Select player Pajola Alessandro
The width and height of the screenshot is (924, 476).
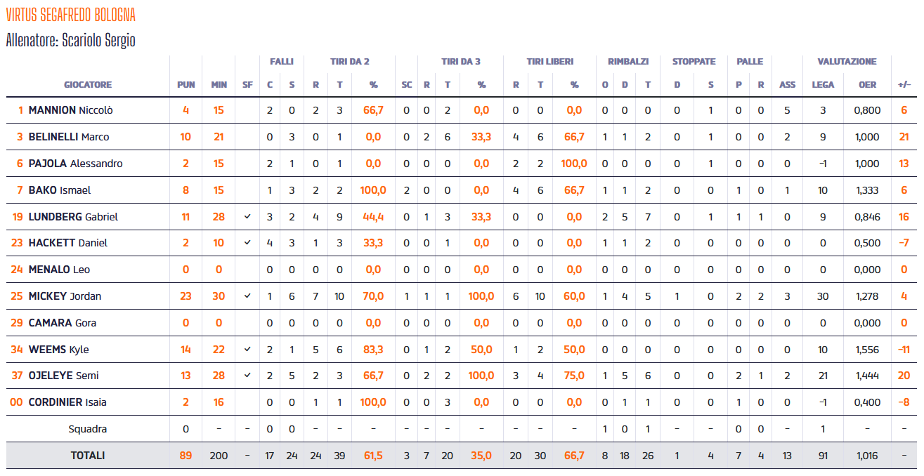coord(75,164)
